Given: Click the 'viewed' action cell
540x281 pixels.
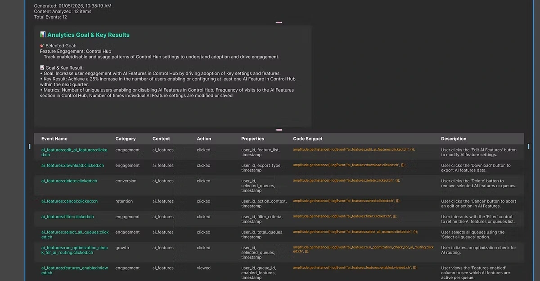Looking at the screenshot, I should click(203, 268).
